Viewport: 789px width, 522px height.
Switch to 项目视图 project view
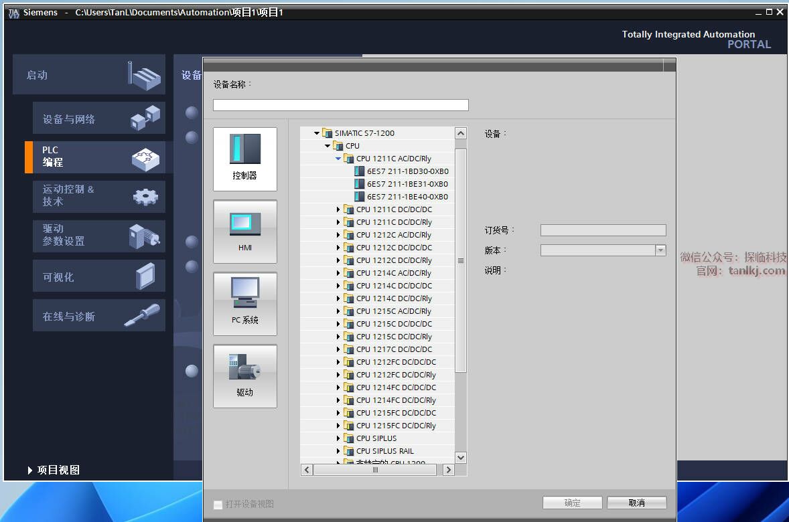point(54,470)
